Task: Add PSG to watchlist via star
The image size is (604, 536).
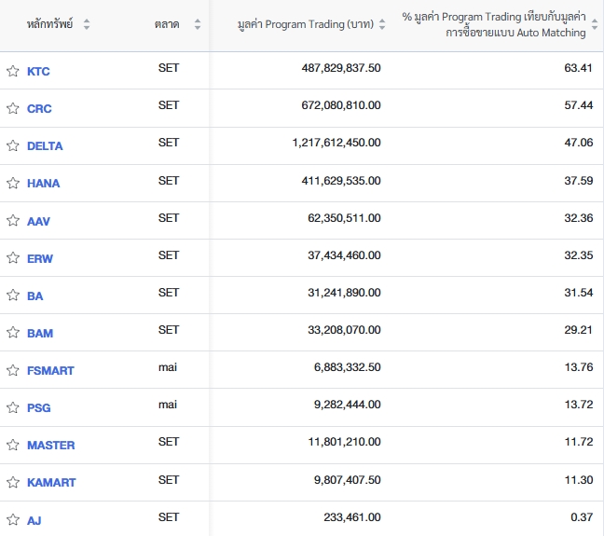Action: (13, 407)
